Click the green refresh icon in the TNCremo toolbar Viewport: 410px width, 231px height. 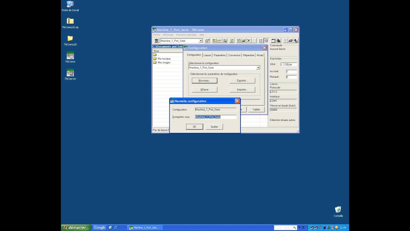[x=232, y=41]
